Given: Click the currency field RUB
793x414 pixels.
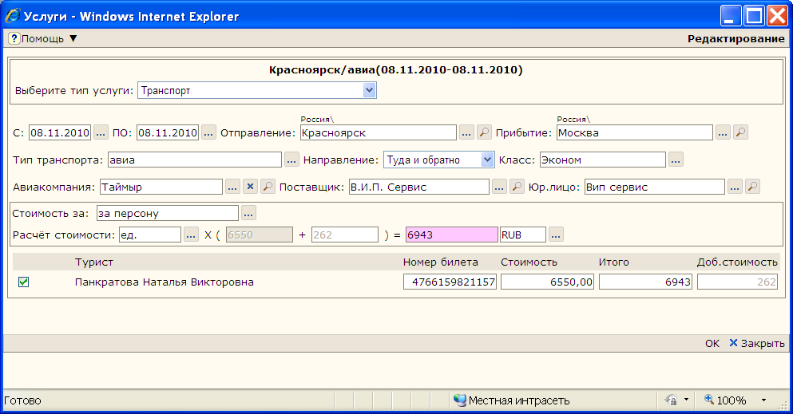Looking at the screenshot, I should pyautogui.click(x=523, y=235).
